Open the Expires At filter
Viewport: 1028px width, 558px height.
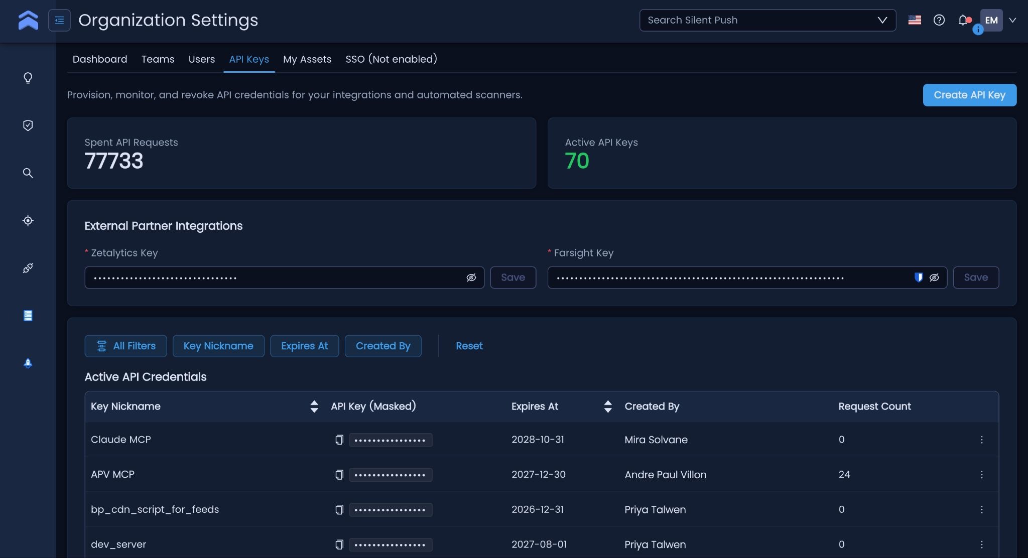(x=305, y=346)
